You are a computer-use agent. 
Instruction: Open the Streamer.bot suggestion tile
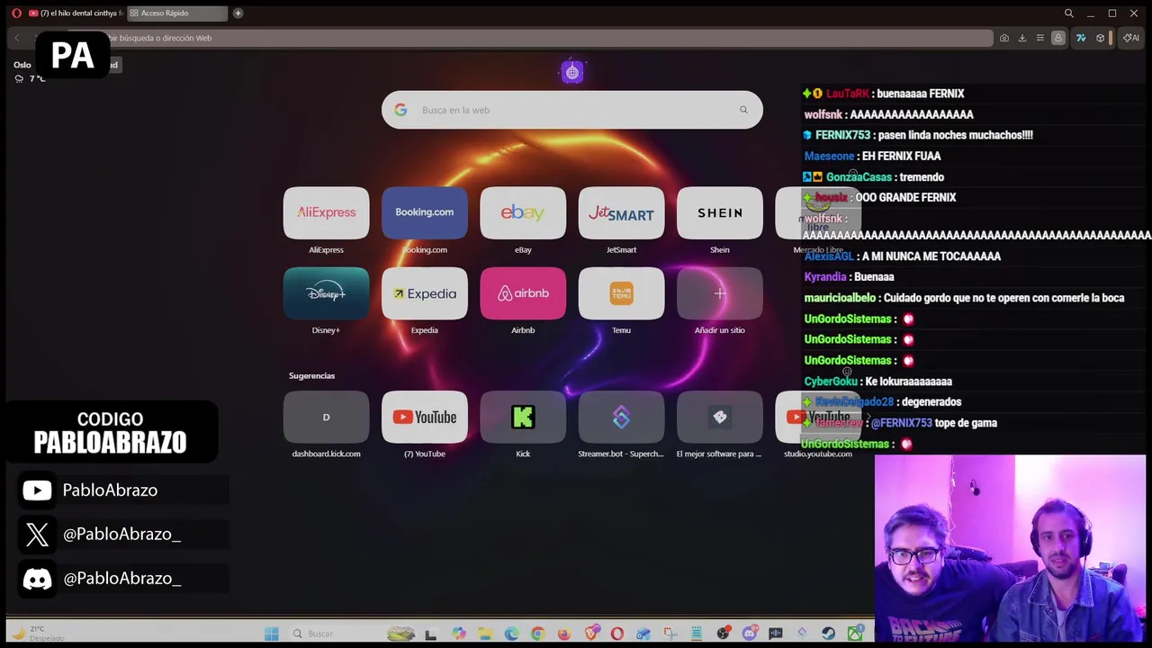coord(621,417)
